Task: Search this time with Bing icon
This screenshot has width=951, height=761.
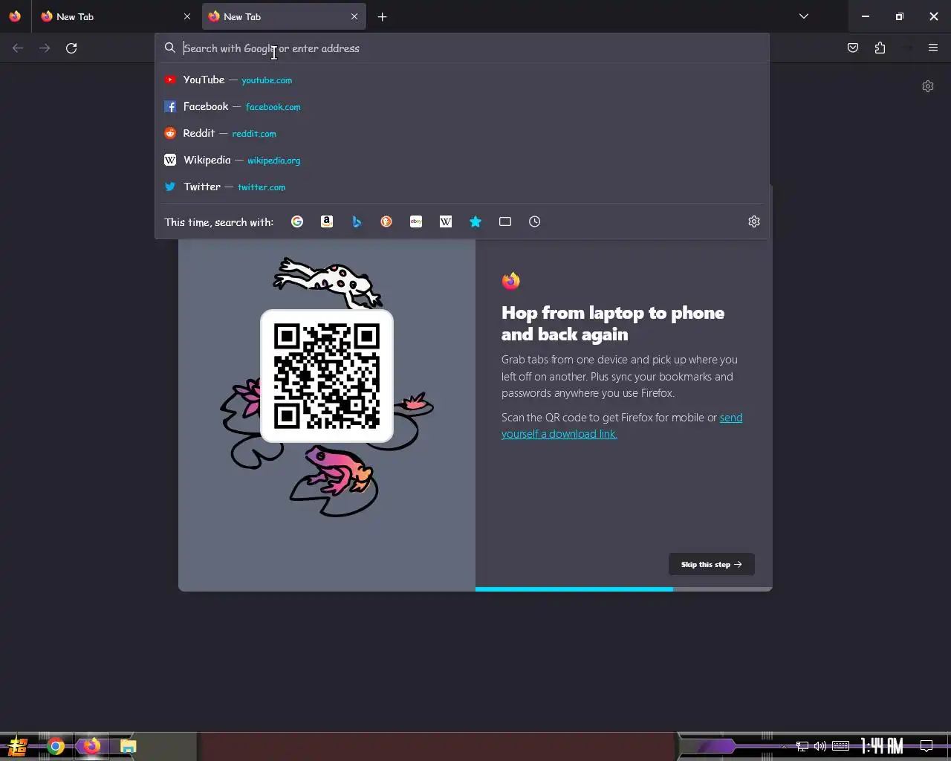Action: point(357,221)
